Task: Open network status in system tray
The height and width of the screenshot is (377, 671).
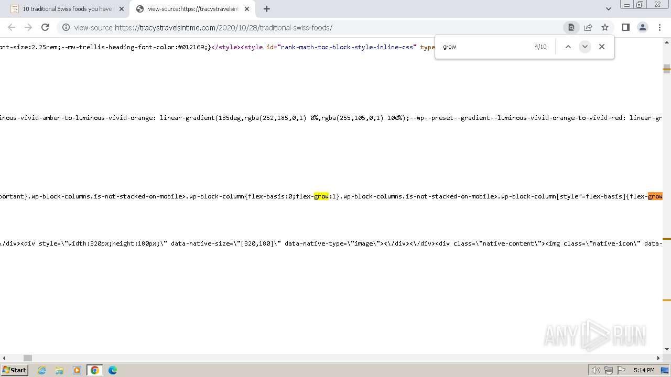Action: (x=609, y=370)
